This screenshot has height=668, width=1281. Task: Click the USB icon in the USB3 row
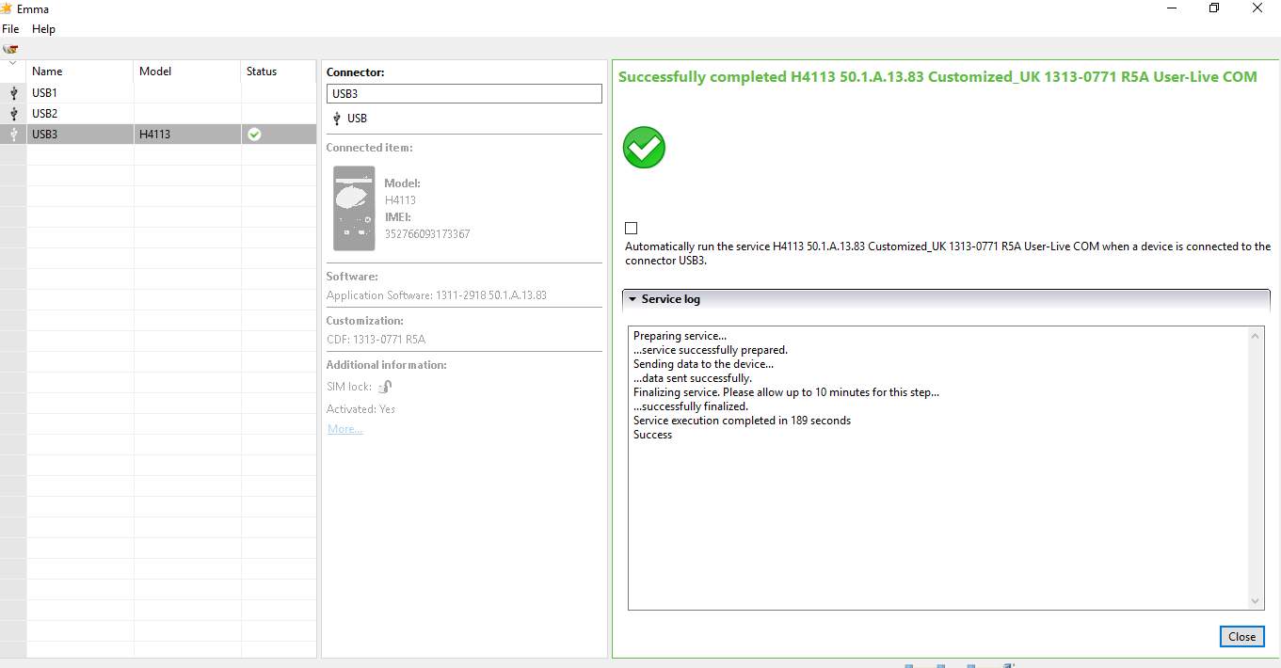(13, 135)
